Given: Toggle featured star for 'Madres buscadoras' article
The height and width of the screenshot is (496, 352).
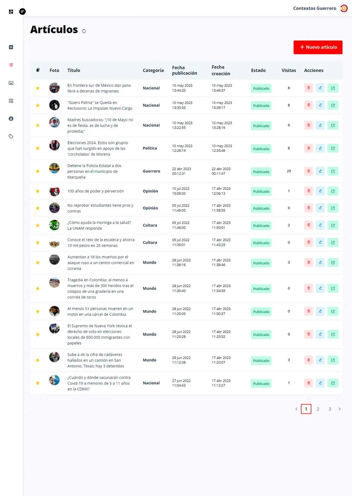Looking at the screenshot, I should tap(38, 125).
